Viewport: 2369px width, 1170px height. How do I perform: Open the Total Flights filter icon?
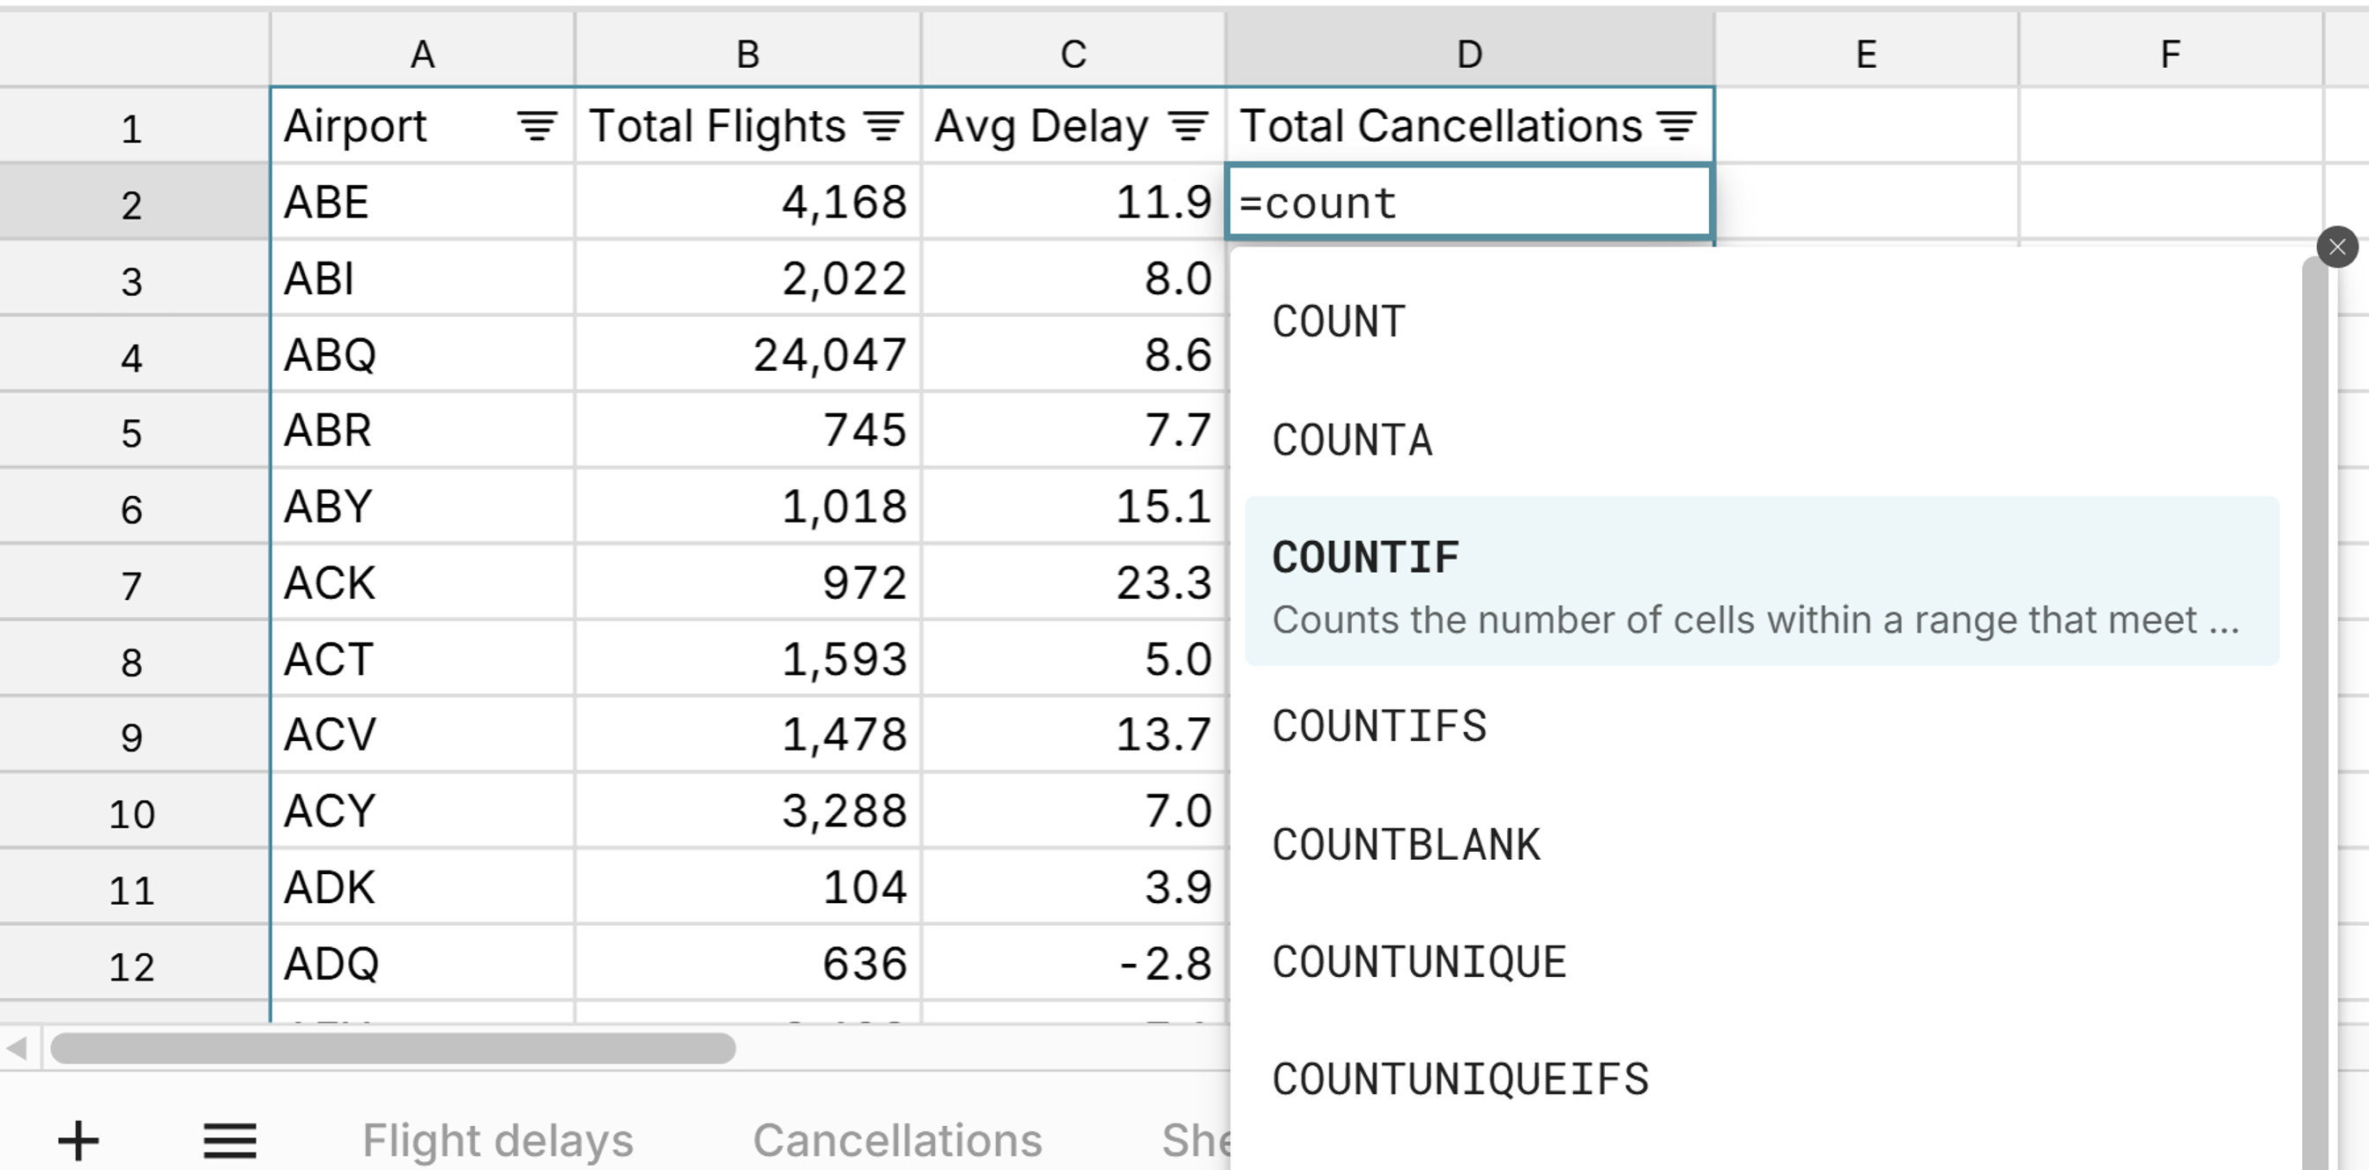click(884, 126)
